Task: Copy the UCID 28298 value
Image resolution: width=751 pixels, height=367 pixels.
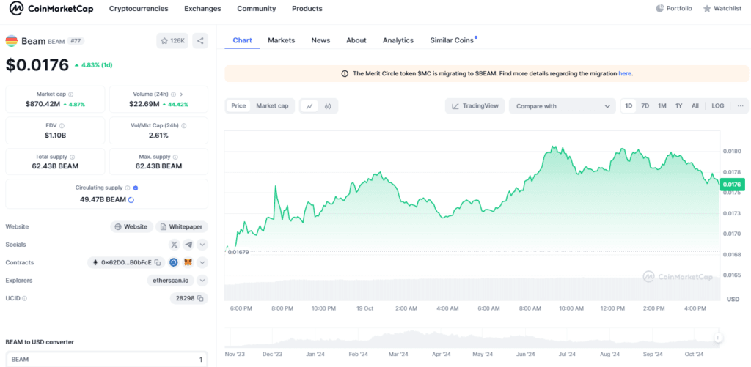Action: (200, 299)
